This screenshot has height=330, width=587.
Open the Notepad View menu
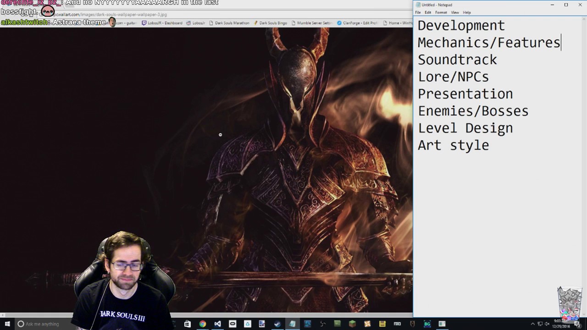coord(455,12)
